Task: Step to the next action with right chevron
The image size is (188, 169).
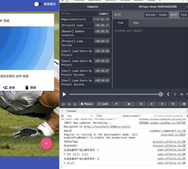Action: 175,94
